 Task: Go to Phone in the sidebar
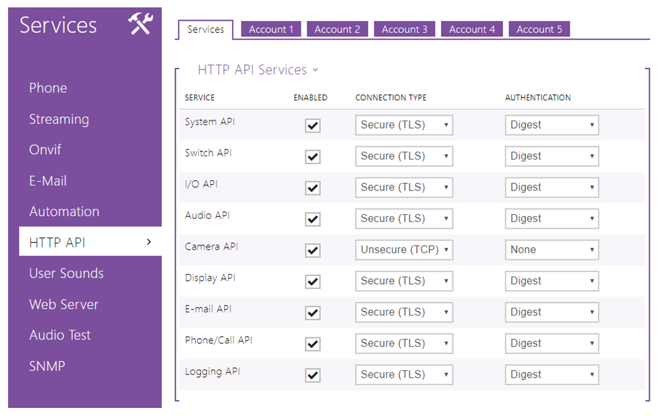click(x=48, y=88)
